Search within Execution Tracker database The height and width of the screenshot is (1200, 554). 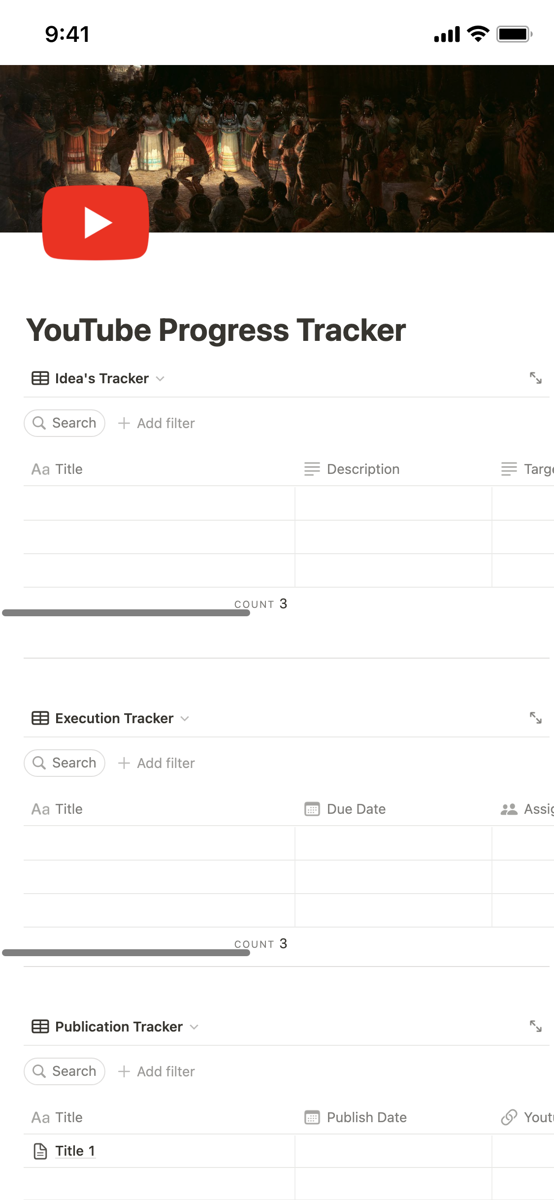(65, 763)
